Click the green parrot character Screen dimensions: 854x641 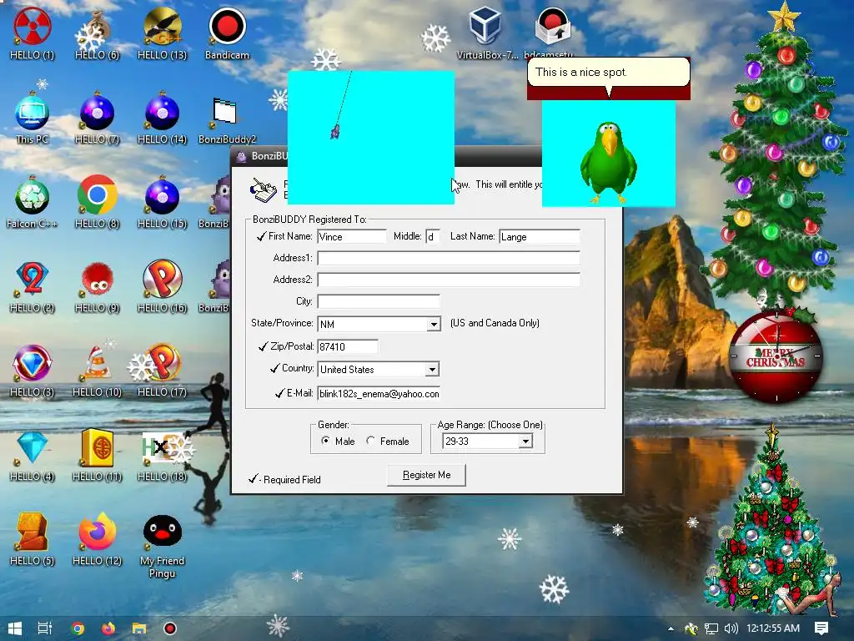pos(608,162)
